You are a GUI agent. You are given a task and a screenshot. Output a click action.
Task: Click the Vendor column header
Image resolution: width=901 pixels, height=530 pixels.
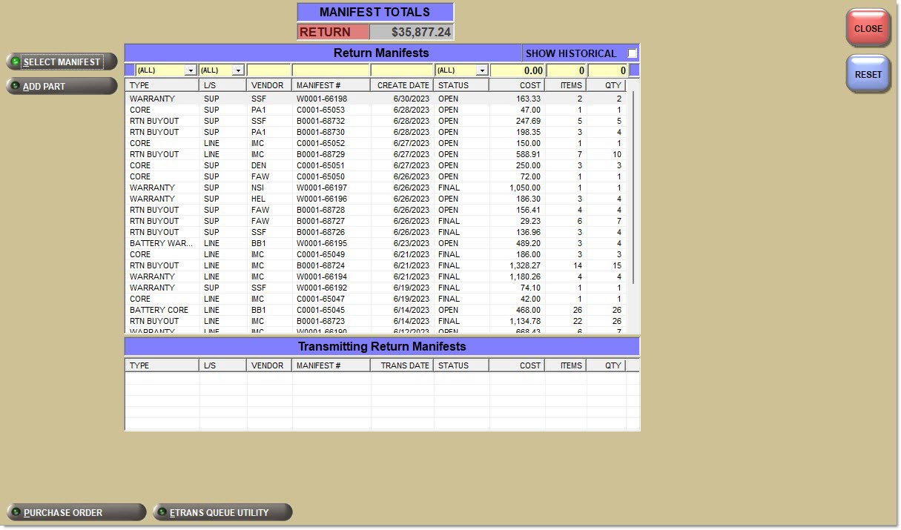pyautogui.click(x=268, y=85)
